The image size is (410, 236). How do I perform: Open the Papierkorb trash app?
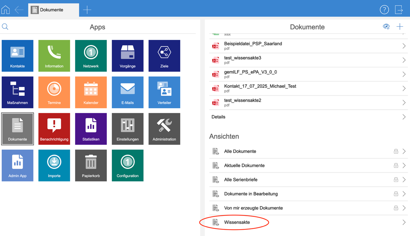pyautogui.click(x=91, y=165)
